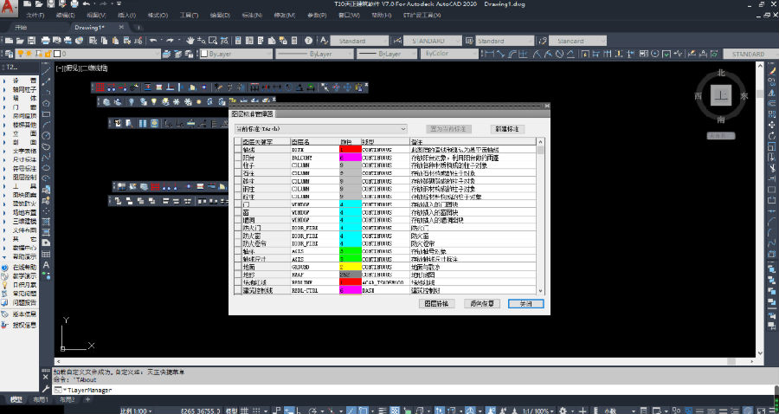
Task: Click the 图层转换 button
Action: click(x=437, y=304)
